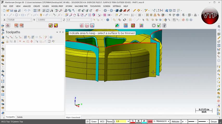The width and height of the screenshot is (222, 124).
Task: Click the first red grid icon
Action: coord(16,26)
